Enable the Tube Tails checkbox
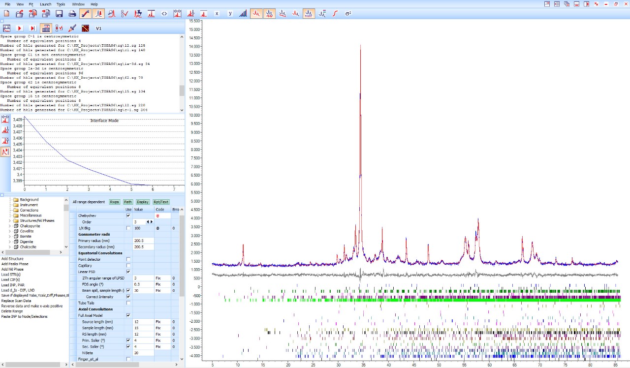 click(128, 303)
